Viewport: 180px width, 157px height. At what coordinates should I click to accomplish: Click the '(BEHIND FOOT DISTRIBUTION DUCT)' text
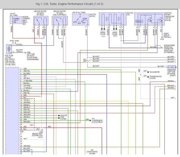click(37, 136)
